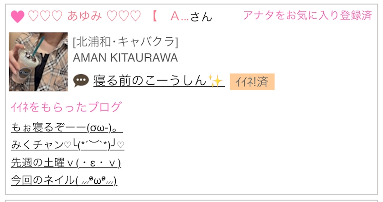The height and width of the screenshot is (202, 383).
Task: Click the A...さん name text
Action: coord(191,17)
